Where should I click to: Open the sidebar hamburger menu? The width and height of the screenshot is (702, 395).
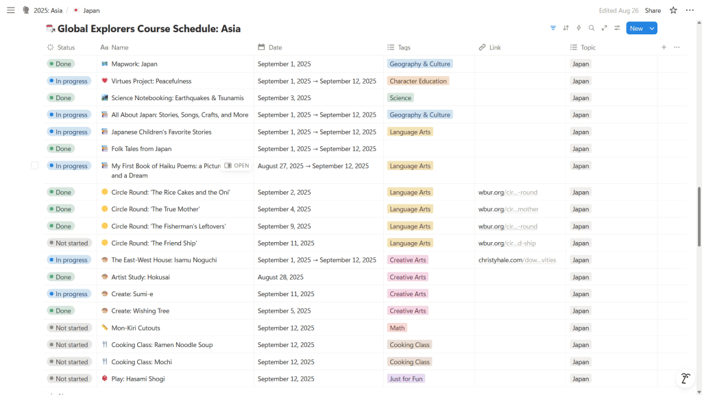click(x=10, y=10)
